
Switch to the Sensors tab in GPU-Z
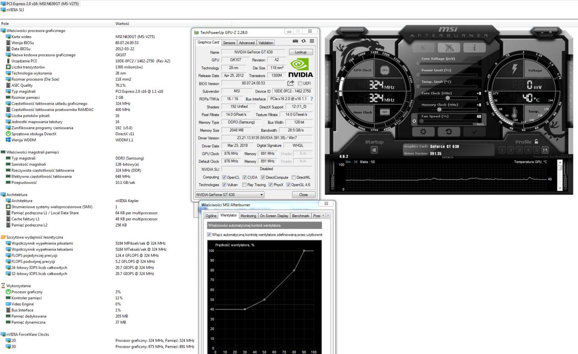click(x=229, y=43)
